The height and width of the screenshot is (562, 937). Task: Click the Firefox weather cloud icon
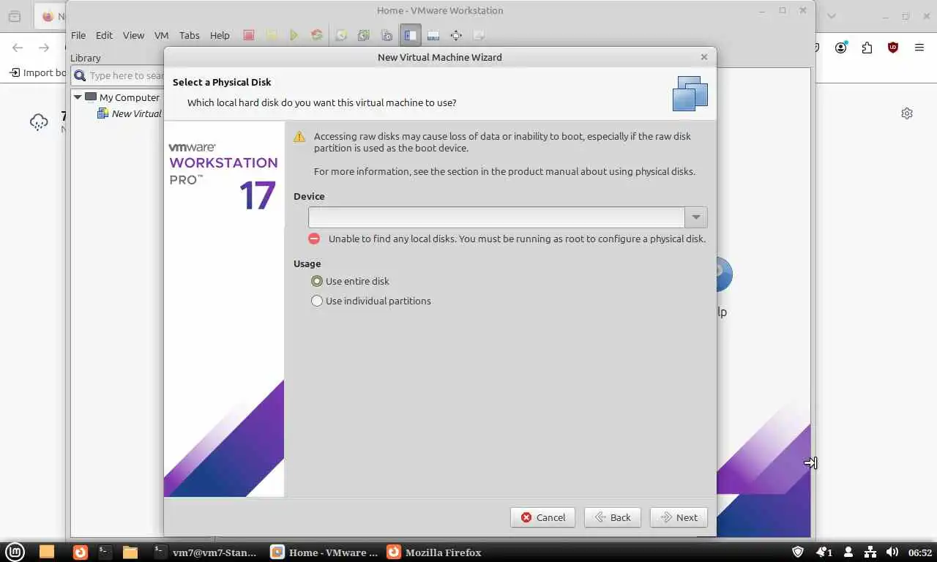point(39,122)
